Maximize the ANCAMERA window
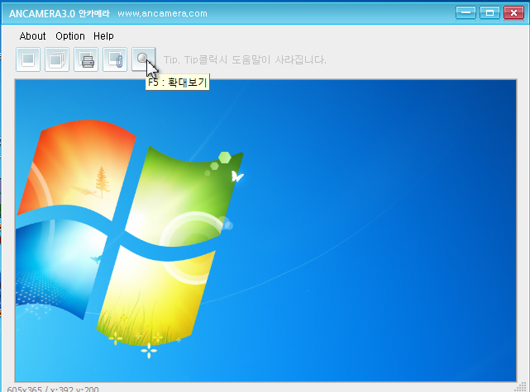 pos(489,13)
